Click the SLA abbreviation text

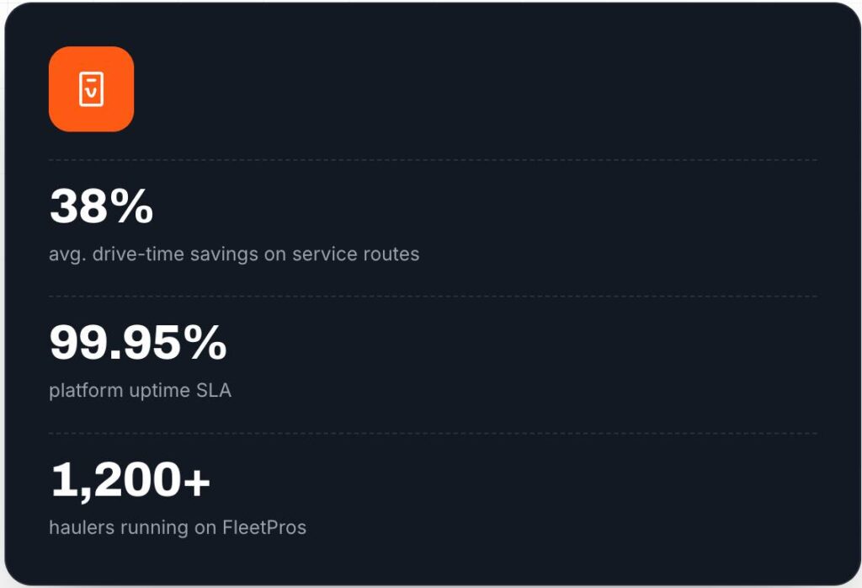pyautogui.click(x=214, y=390)
